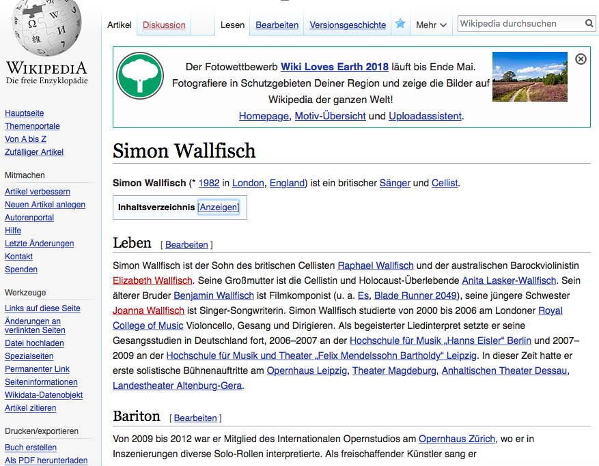
Task: Click red link Elizabeth Wallfisch
Action: 152,281
